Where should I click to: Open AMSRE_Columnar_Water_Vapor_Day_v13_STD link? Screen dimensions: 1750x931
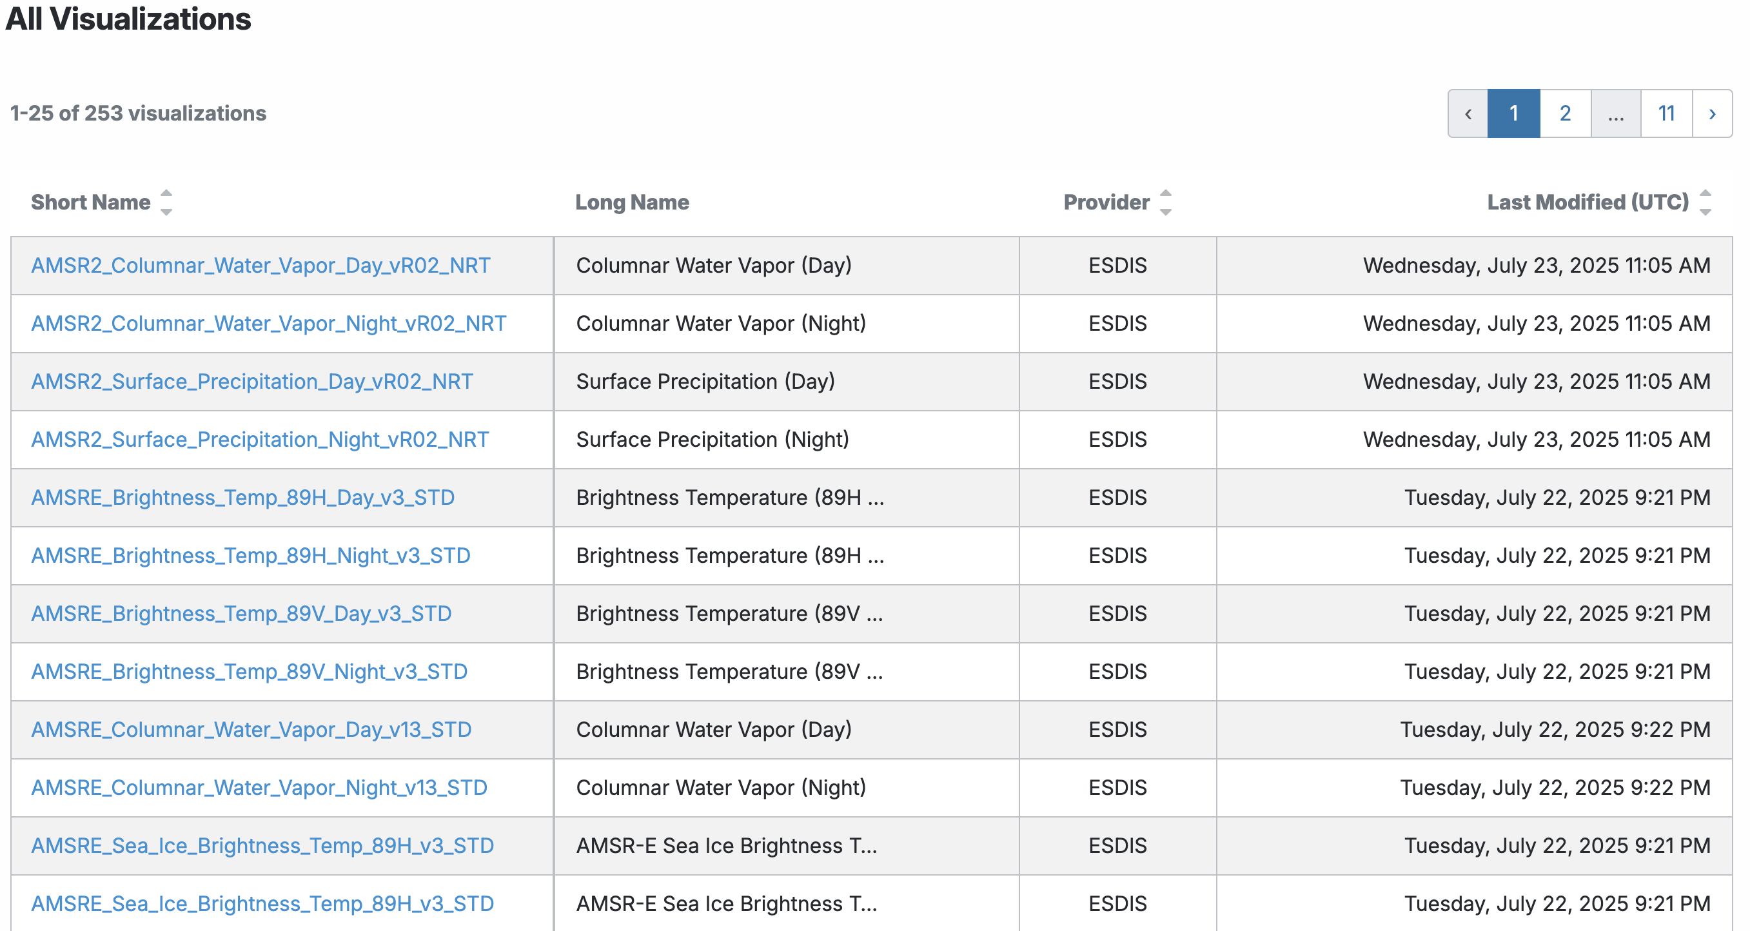pyautogui.click(x=251, y=730)
